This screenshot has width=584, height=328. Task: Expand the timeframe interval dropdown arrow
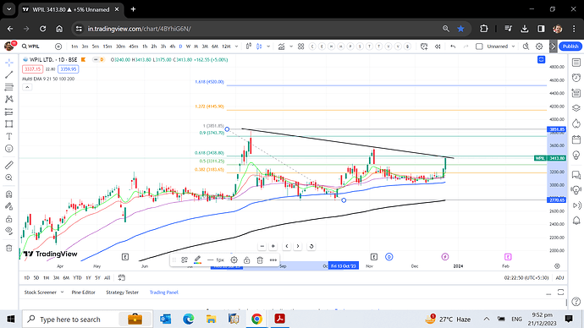coord(236,46)
